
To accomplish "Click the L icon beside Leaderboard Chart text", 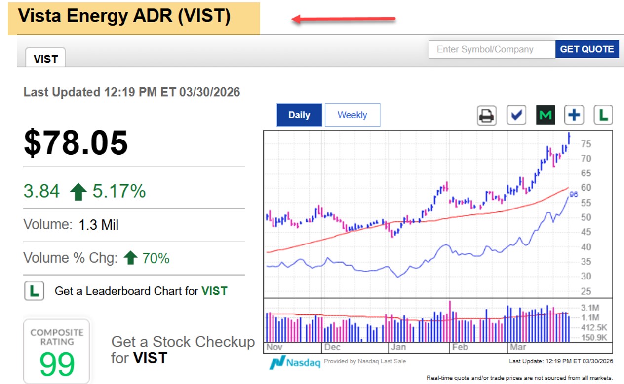I will coord(34,291).
